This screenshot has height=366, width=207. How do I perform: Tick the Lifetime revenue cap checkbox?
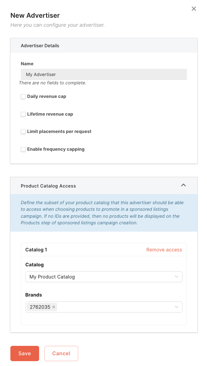[x=23, y=114]
